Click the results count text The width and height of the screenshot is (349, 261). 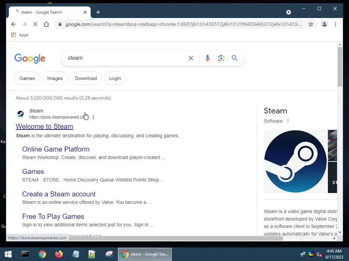point(63,98)
